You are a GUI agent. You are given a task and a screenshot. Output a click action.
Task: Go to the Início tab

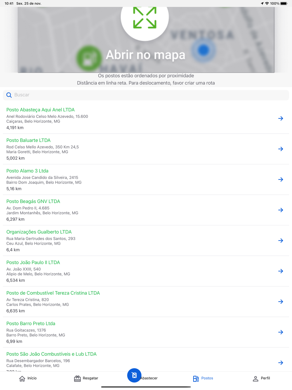tap(28, 378)
